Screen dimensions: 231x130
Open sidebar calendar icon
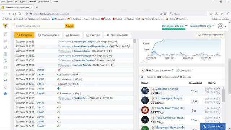pyautogui.click(x=5, y=41)
